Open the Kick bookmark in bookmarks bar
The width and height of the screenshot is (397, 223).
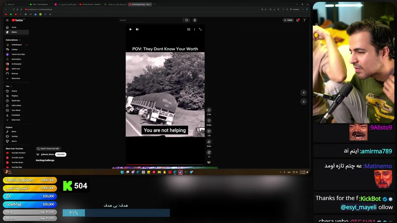coord(11,14)
